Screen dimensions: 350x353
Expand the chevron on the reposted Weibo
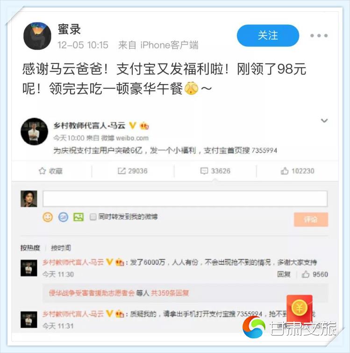[x=324, y=120]
